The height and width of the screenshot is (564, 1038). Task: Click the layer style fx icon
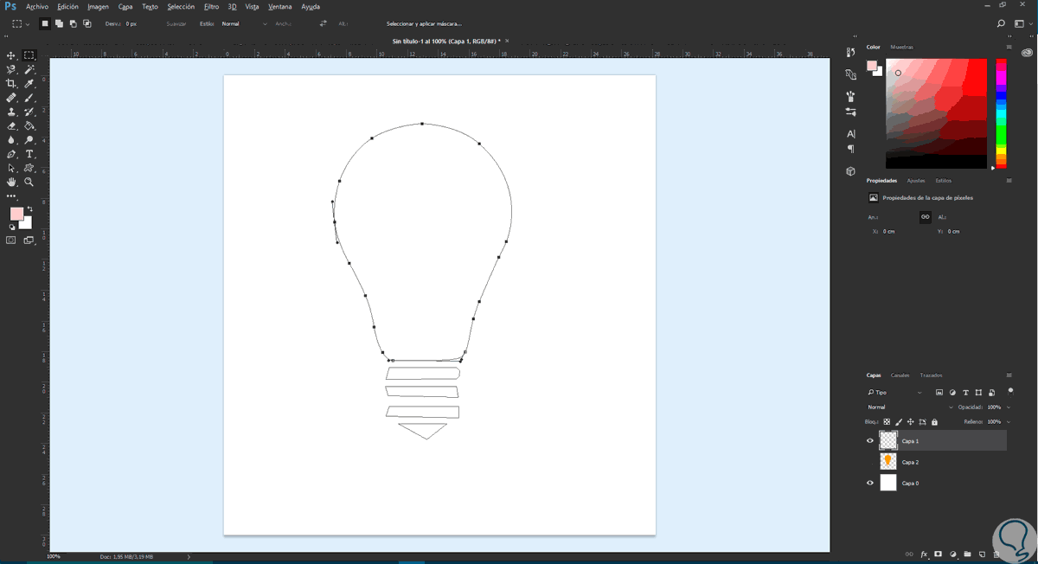click(x=924, y=554)
